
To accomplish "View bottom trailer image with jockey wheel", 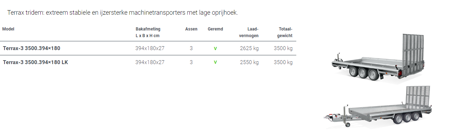I will 378,107.
